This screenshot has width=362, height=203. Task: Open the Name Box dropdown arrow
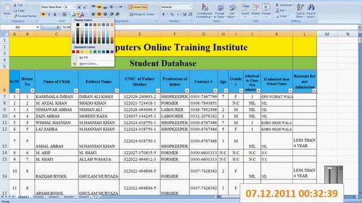pos(38,27)
